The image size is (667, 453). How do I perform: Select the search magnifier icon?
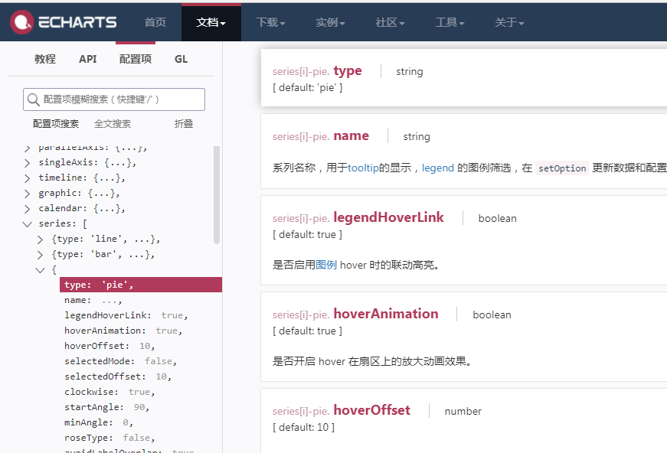(34, 99)
